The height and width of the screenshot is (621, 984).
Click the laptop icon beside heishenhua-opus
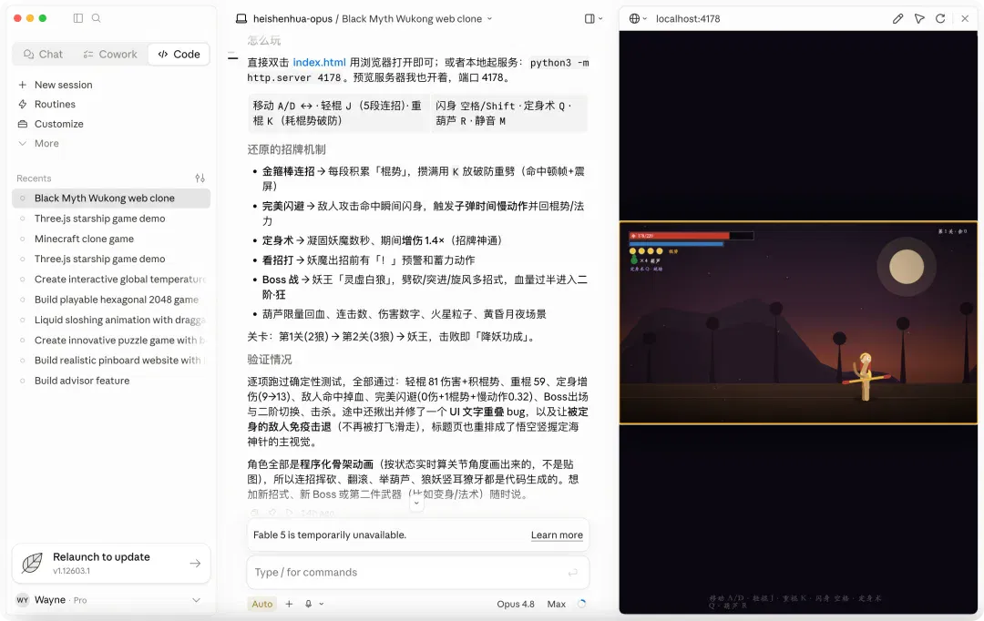pyautogui.click(x=241, y=19)
